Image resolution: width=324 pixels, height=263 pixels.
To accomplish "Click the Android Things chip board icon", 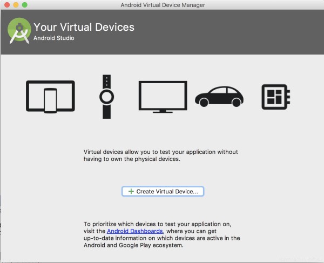I will pos(276,97).
